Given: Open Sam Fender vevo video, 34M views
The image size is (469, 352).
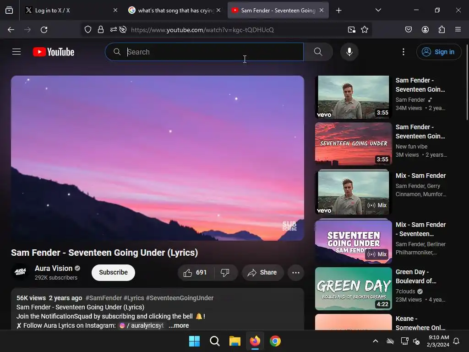Looking at the screenshot, I should point(353,97).
